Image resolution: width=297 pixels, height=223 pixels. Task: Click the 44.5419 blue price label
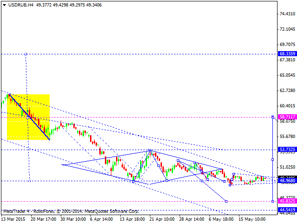coord(287,210)
